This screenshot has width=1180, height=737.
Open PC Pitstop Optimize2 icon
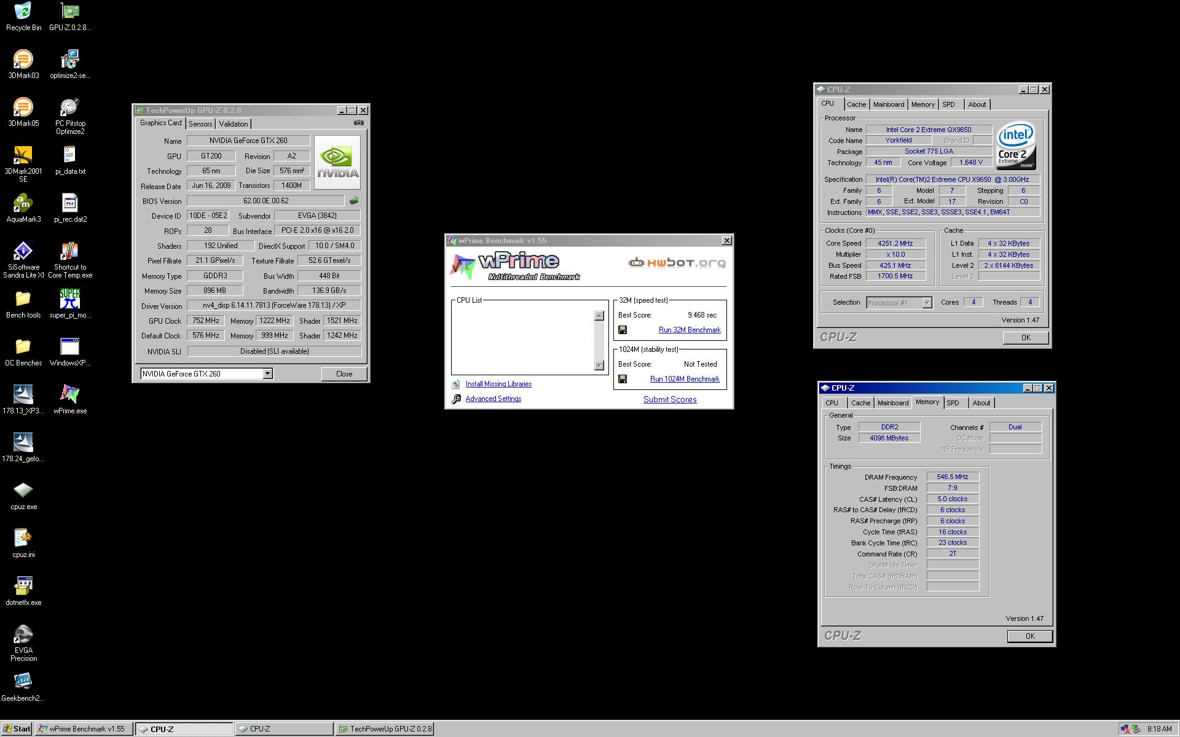(x=70, y=117)
